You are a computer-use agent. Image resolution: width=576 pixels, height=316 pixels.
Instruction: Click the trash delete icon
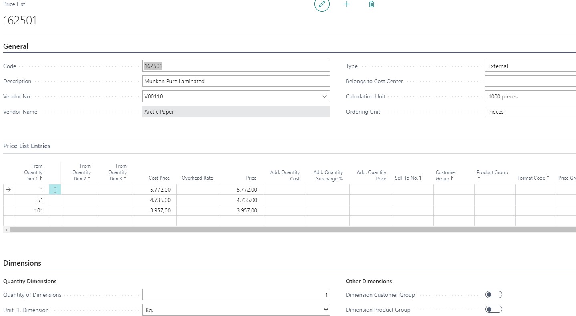pyautogui.click(x=371, y=4)
